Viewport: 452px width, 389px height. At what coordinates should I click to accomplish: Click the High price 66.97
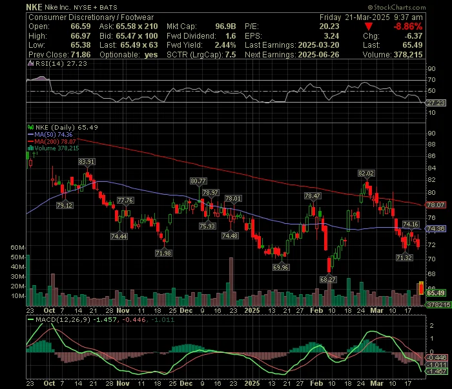pos(81,36)
